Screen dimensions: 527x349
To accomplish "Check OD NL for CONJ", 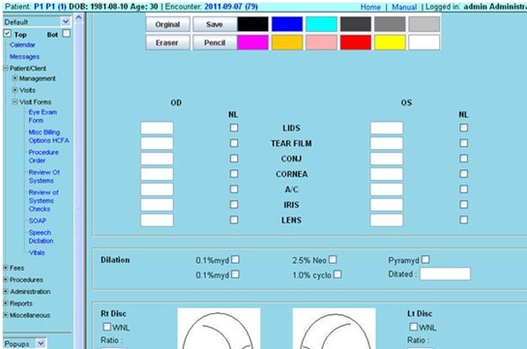I will click(234, 159).
